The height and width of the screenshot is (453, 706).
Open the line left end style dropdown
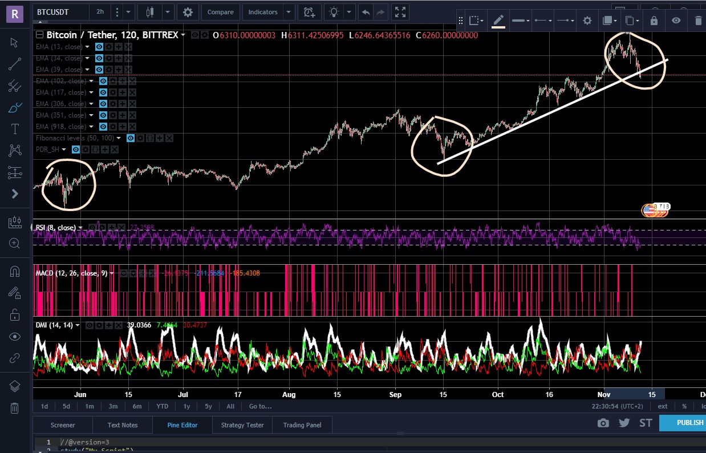(x=543, y=21)
